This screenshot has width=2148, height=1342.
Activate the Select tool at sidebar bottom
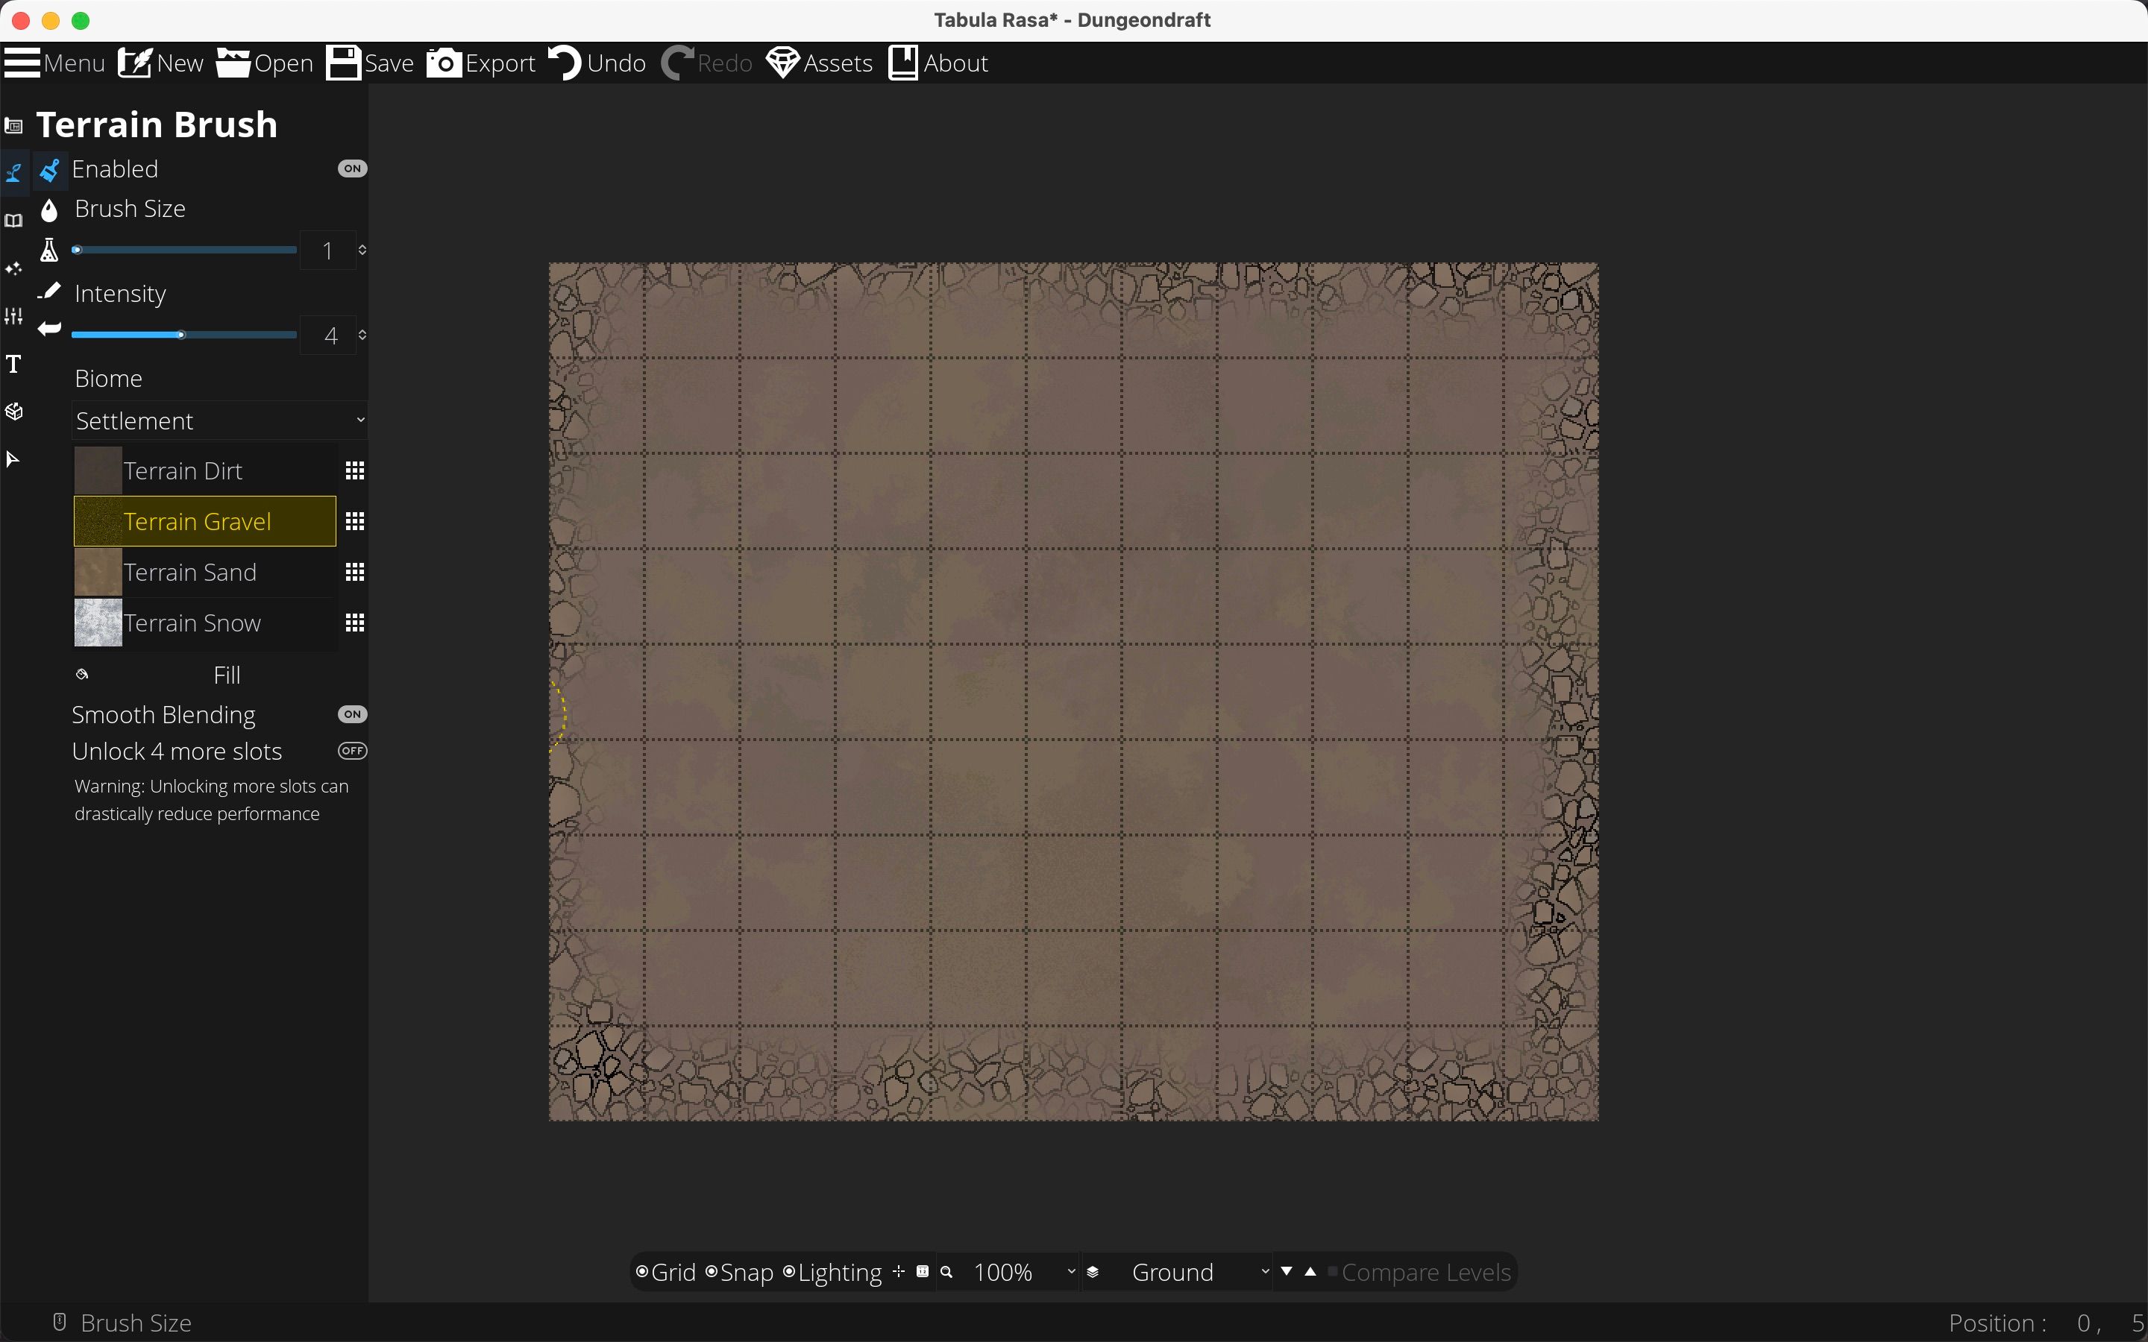(13, 458)
